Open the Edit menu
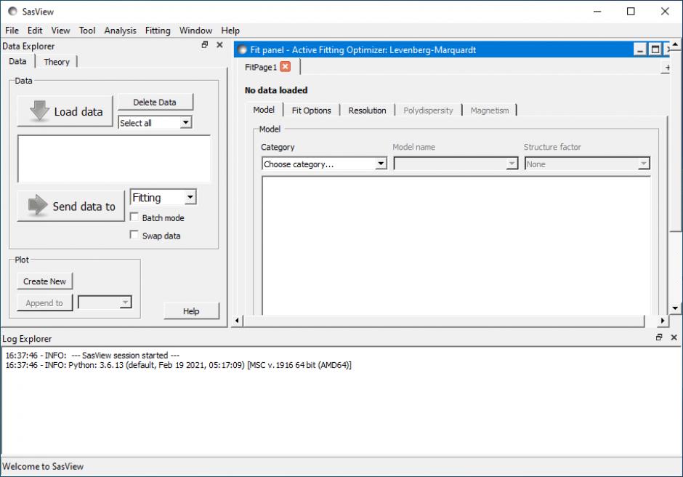 (35, 31)
